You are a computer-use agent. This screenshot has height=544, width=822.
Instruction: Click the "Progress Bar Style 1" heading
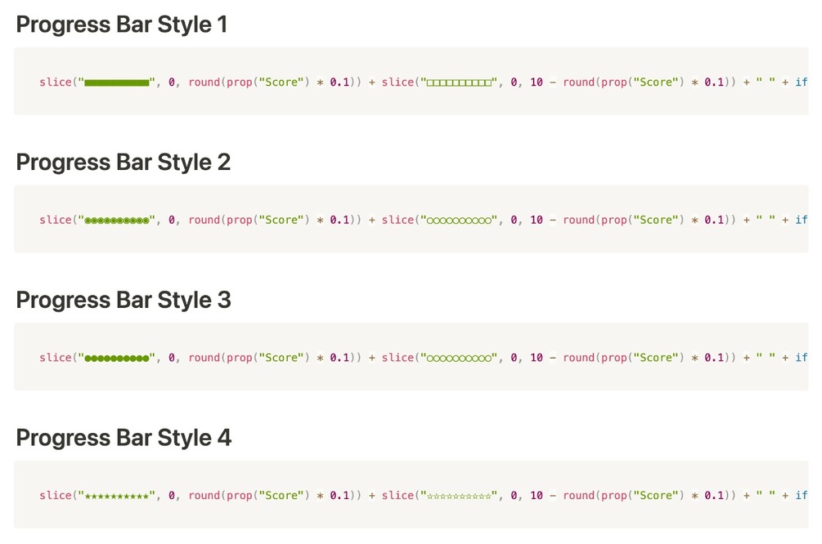(122, 25)
